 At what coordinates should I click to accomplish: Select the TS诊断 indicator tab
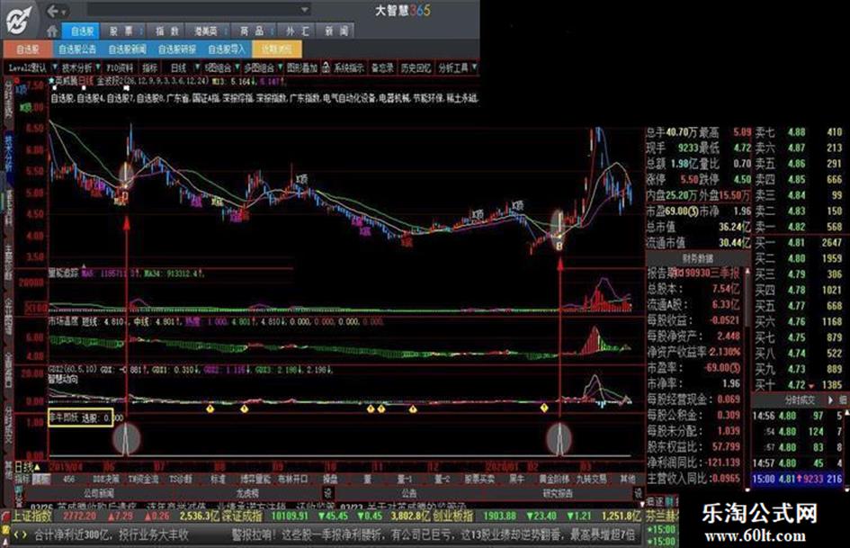(180, 479)
